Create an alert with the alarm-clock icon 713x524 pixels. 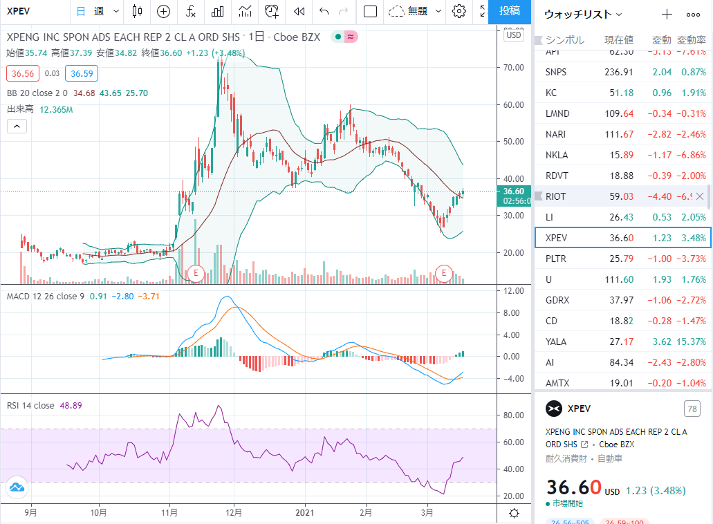click(x=272, y=11)
